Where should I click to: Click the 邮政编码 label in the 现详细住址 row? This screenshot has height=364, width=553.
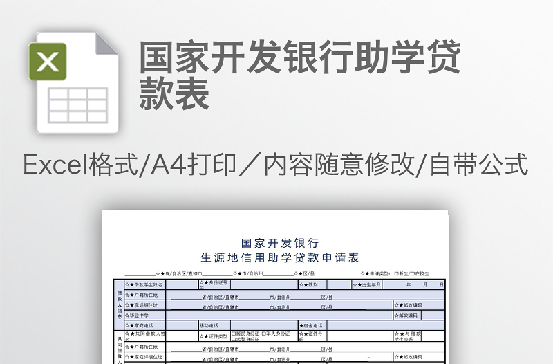[x=408, y=305]
